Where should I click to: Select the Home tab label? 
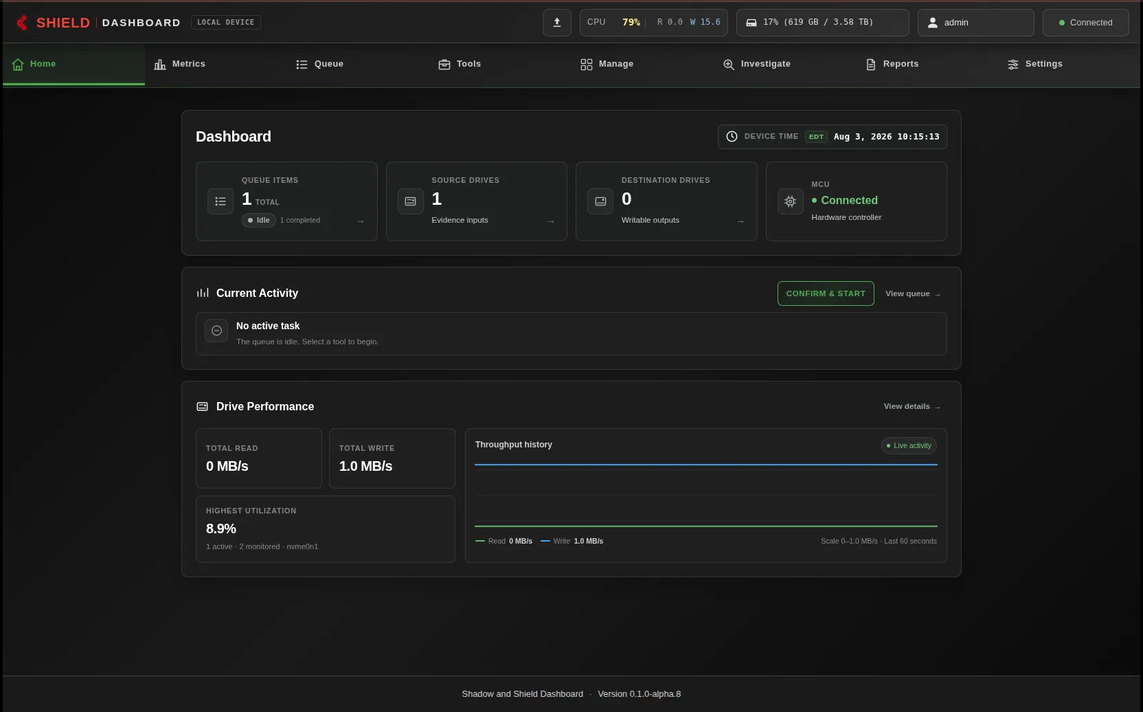(43, 64)
